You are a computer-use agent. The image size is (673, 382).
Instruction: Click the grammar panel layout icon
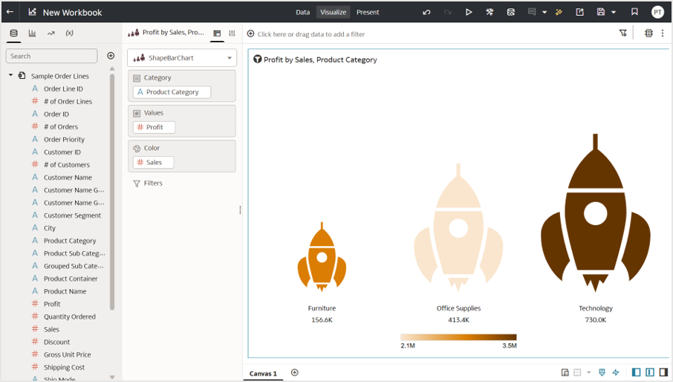point(217,33)
